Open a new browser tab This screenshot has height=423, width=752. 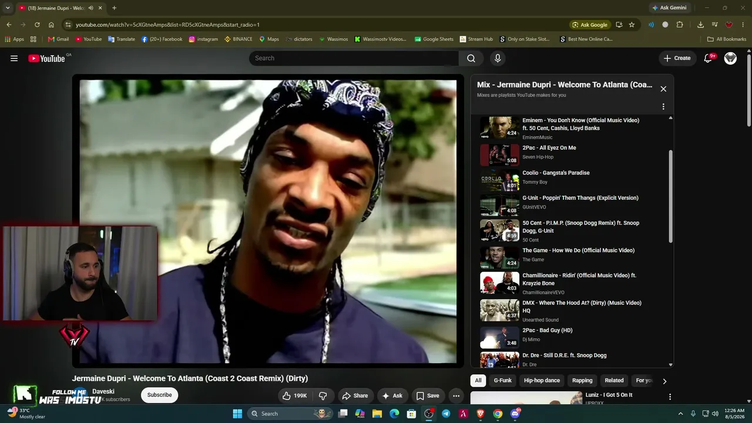tap(114, 8)
